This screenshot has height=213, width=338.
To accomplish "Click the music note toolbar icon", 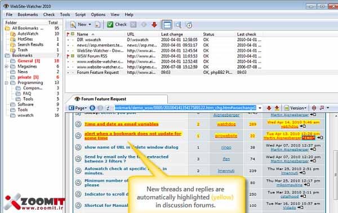I will pos(322,108).
